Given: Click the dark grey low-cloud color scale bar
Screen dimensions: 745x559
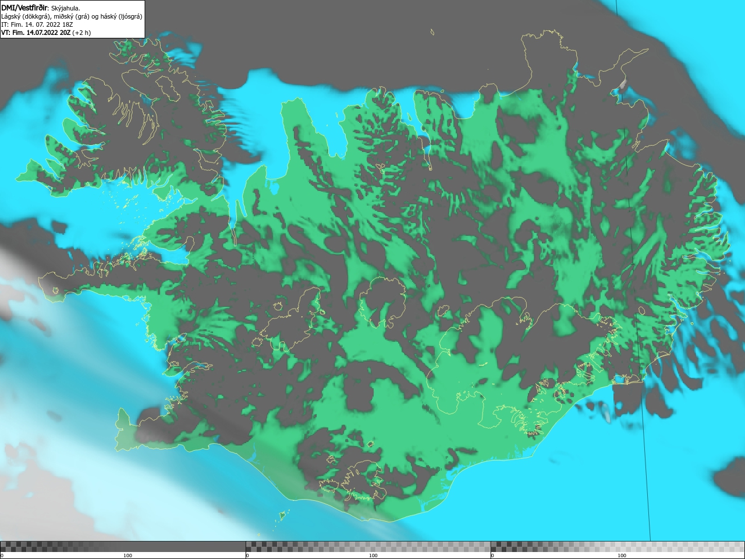Looking at the screenshot, I should [123, 547].
